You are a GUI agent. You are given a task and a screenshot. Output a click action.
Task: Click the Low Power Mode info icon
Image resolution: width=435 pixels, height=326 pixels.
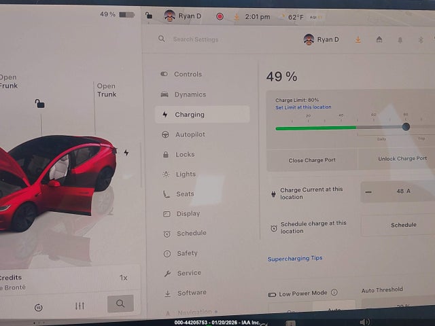[x=334, y=292]
